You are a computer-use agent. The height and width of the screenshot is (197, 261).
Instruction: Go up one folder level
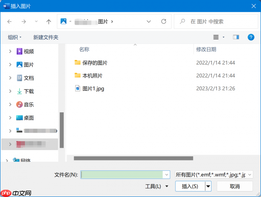tap(49, 22)
